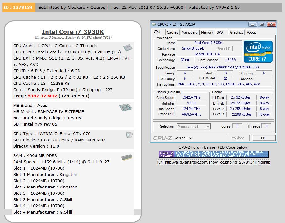Click the Technology value 32 nm
Image resolution: width=285 pixels, height=223 pixels.
click(185, 60)
